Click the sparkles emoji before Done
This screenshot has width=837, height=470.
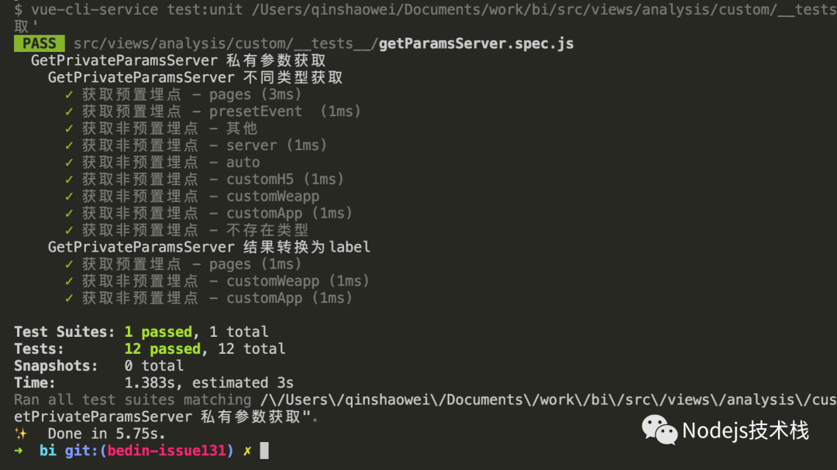(21, 434)
